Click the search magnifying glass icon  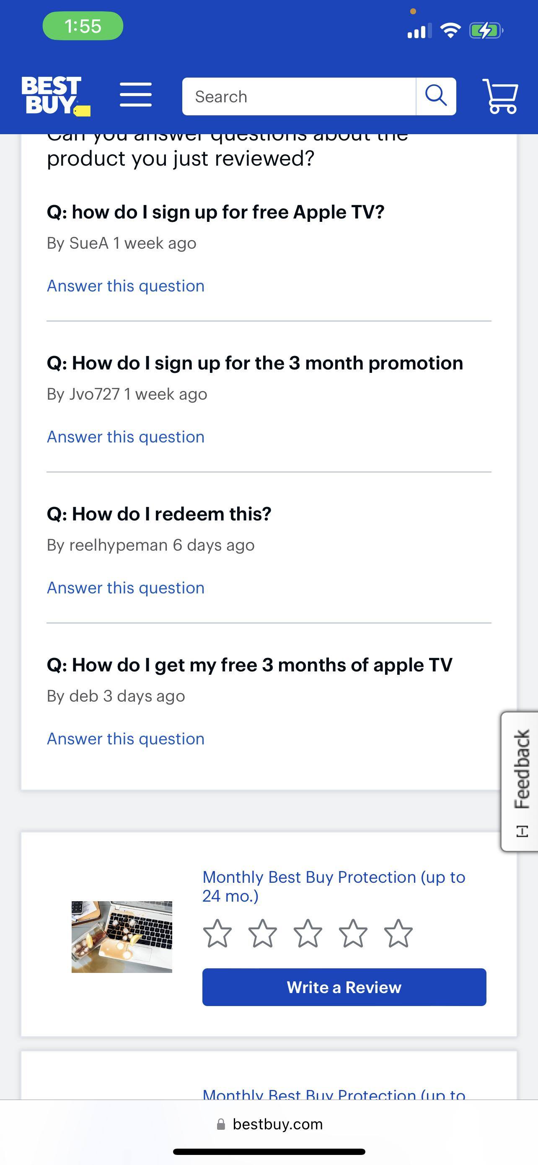pos(435,96)
